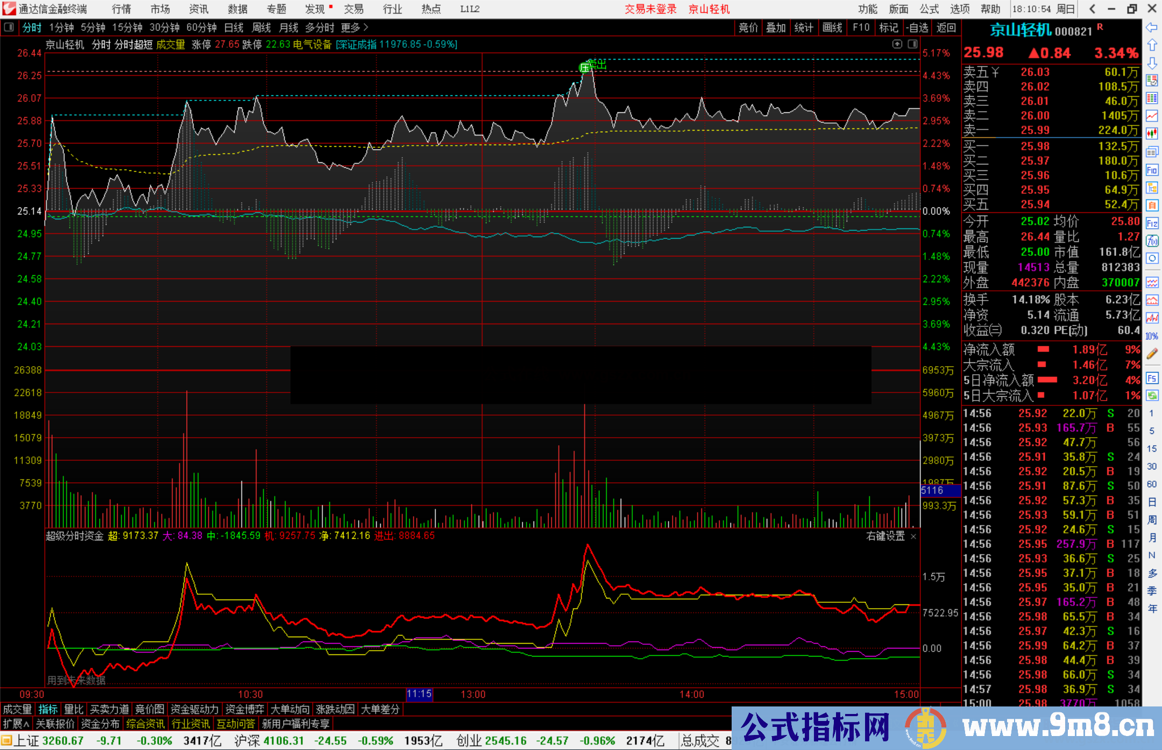1162x750 pixels.
Task: Click the 电气设备 sector label
Action: click(x=313, y=45)
